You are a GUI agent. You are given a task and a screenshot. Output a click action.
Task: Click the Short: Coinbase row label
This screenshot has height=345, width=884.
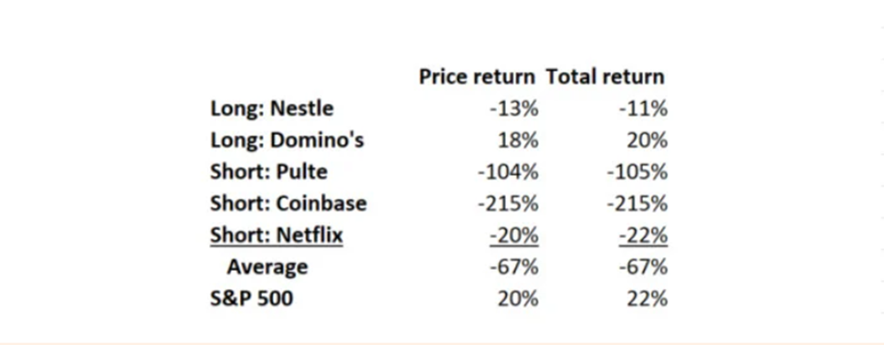coord(288,203)
